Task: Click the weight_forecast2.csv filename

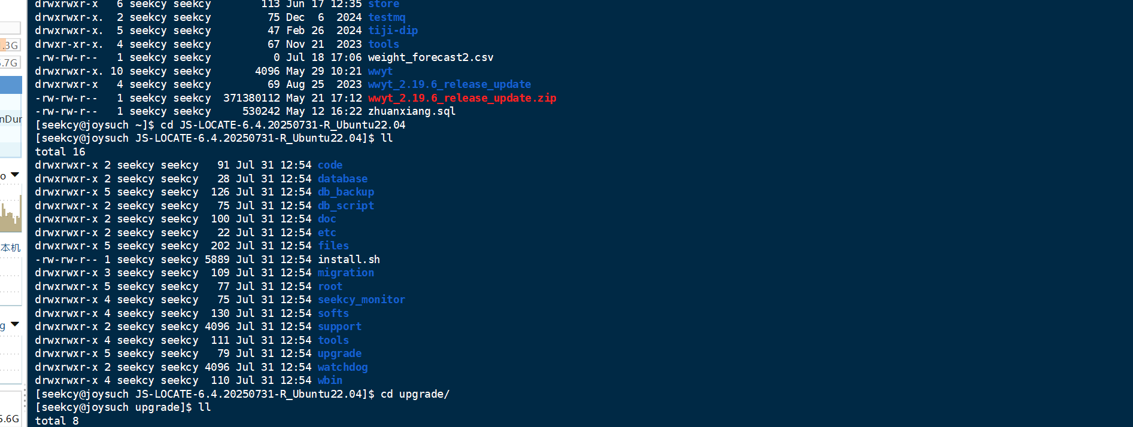Action: coord(431,57)
